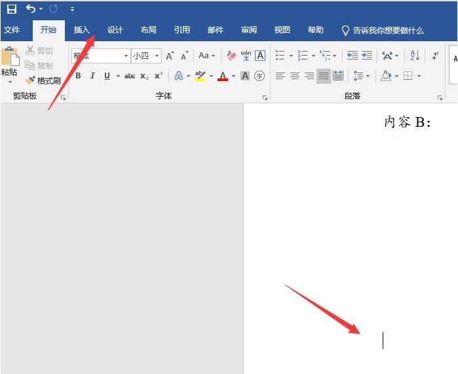Click the Increase Font Size icon
Image resolution: width=458 pixels, height=374 pixels.
click(170, 56)
